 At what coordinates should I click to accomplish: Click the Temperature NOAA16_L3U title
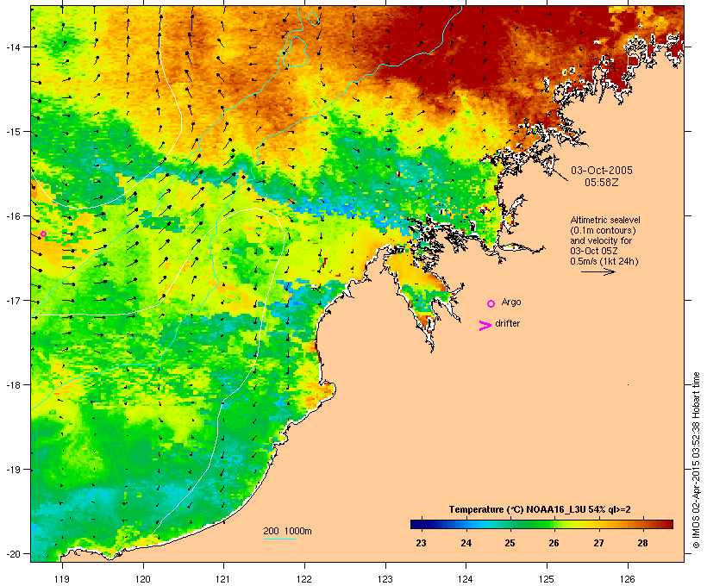pos(540,509)
